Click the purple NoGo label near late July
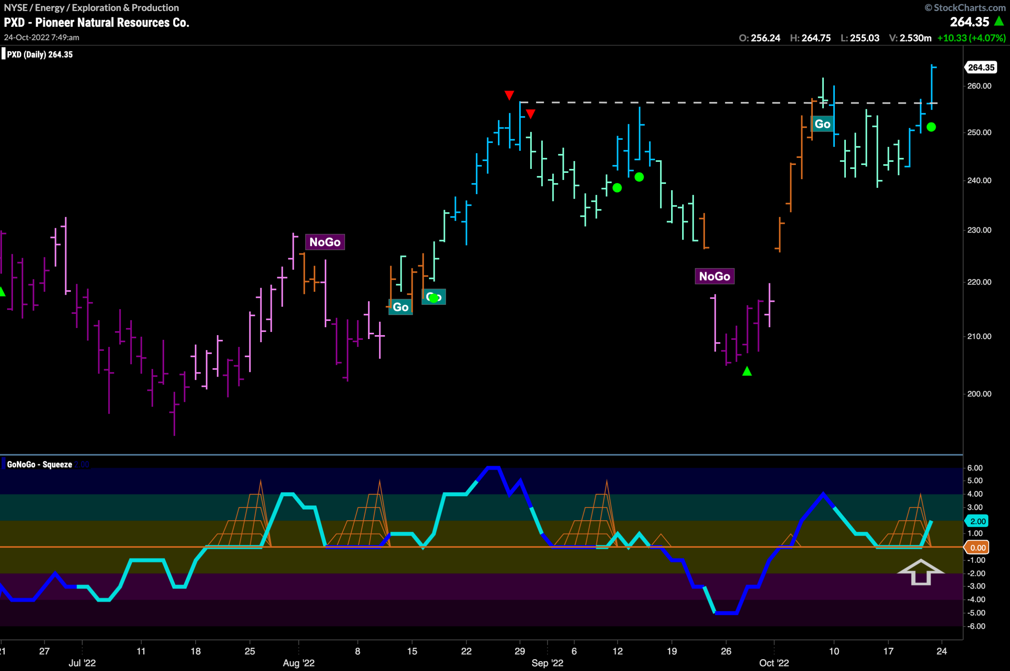Viewport: 1010px width, 671px height. [325, 242]
